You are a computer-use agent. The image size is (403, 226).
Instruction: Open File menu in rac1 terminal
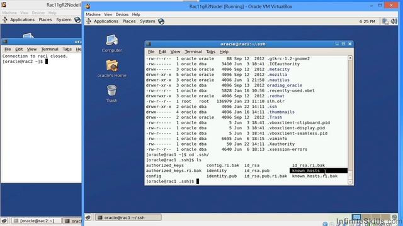151,51
